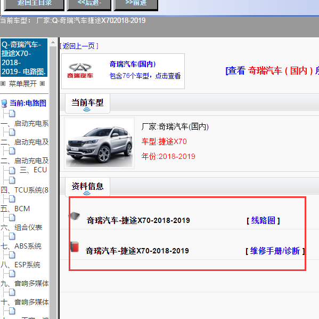Open the 六、组合仪表 tree item
This screenshot has height=319, width=319.
pos(21,227)
